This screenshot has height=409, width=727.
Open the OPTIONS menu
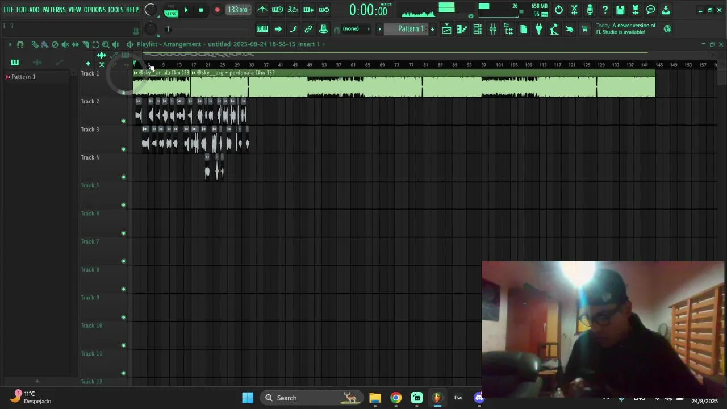point(95,10)
